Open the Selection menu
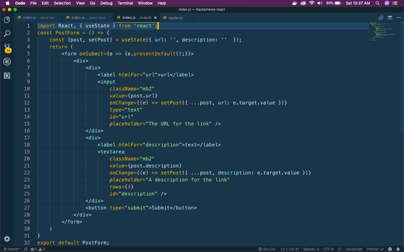 [62, 3]
